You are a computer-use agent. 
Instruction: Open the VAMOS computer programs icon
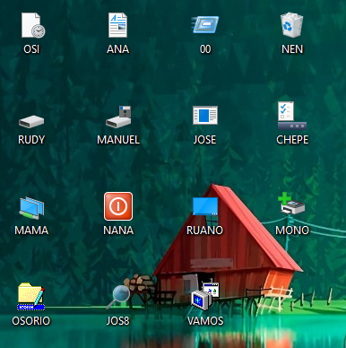click(205, 296)
